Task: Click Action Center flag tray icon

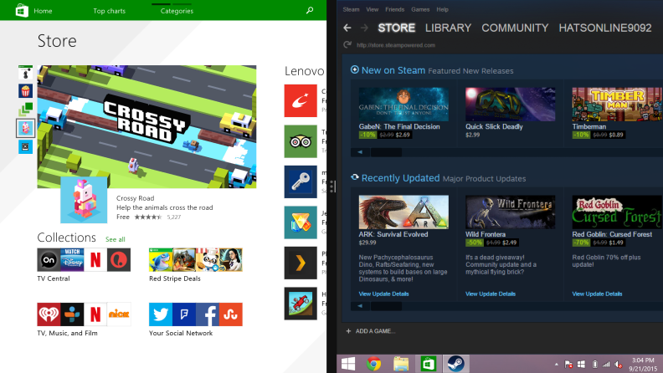Action: [568, 364]
